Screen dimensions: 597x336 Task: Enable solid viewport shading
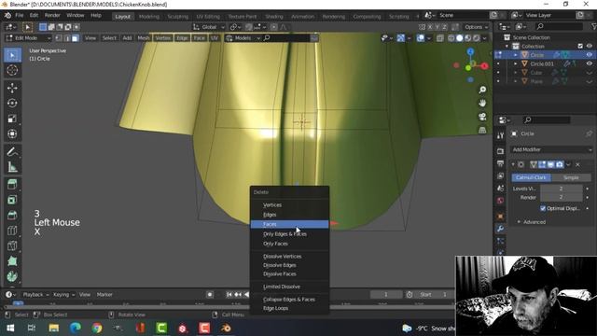(460, 38)
